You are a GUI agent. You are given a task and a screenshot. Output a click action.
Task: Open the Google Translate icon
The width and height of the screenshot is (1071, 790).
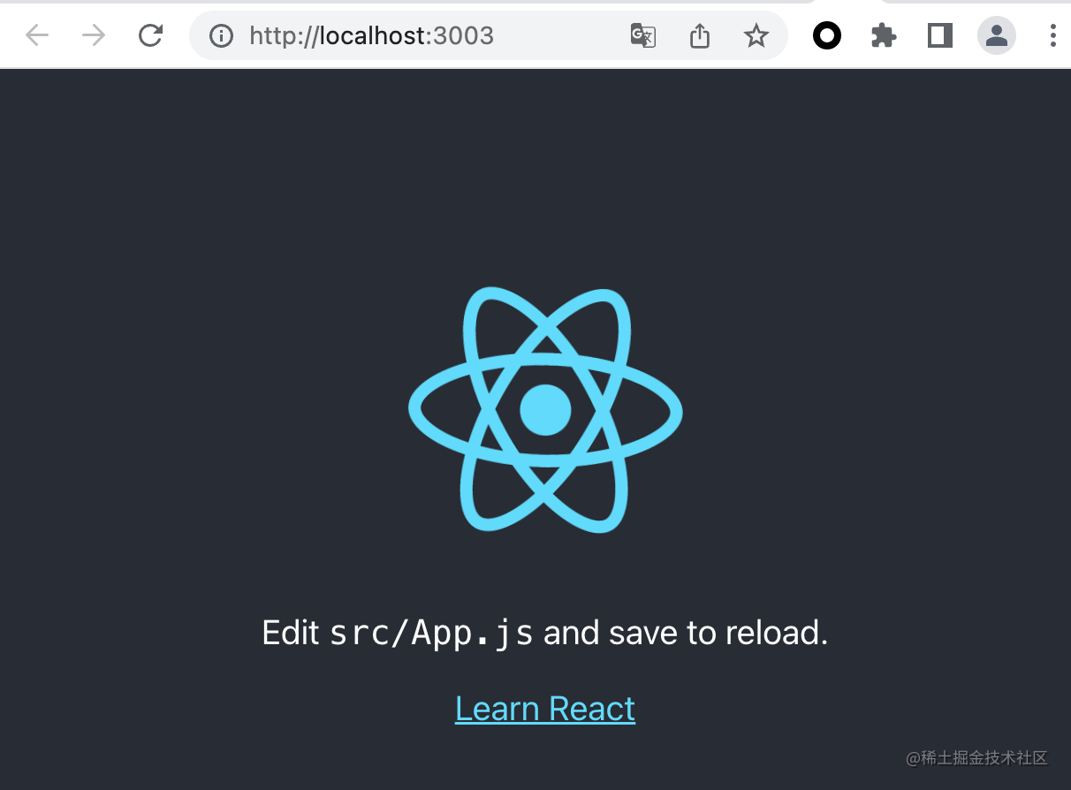click(642, 35)
